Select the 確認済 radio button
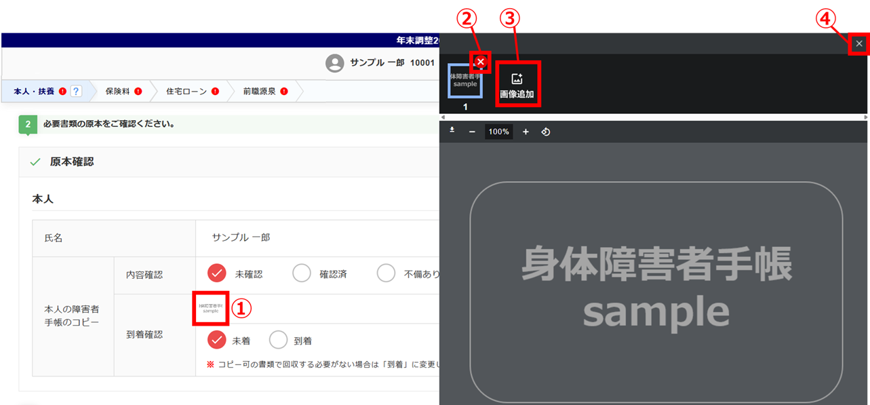870x405 pixels. [302, 273]
